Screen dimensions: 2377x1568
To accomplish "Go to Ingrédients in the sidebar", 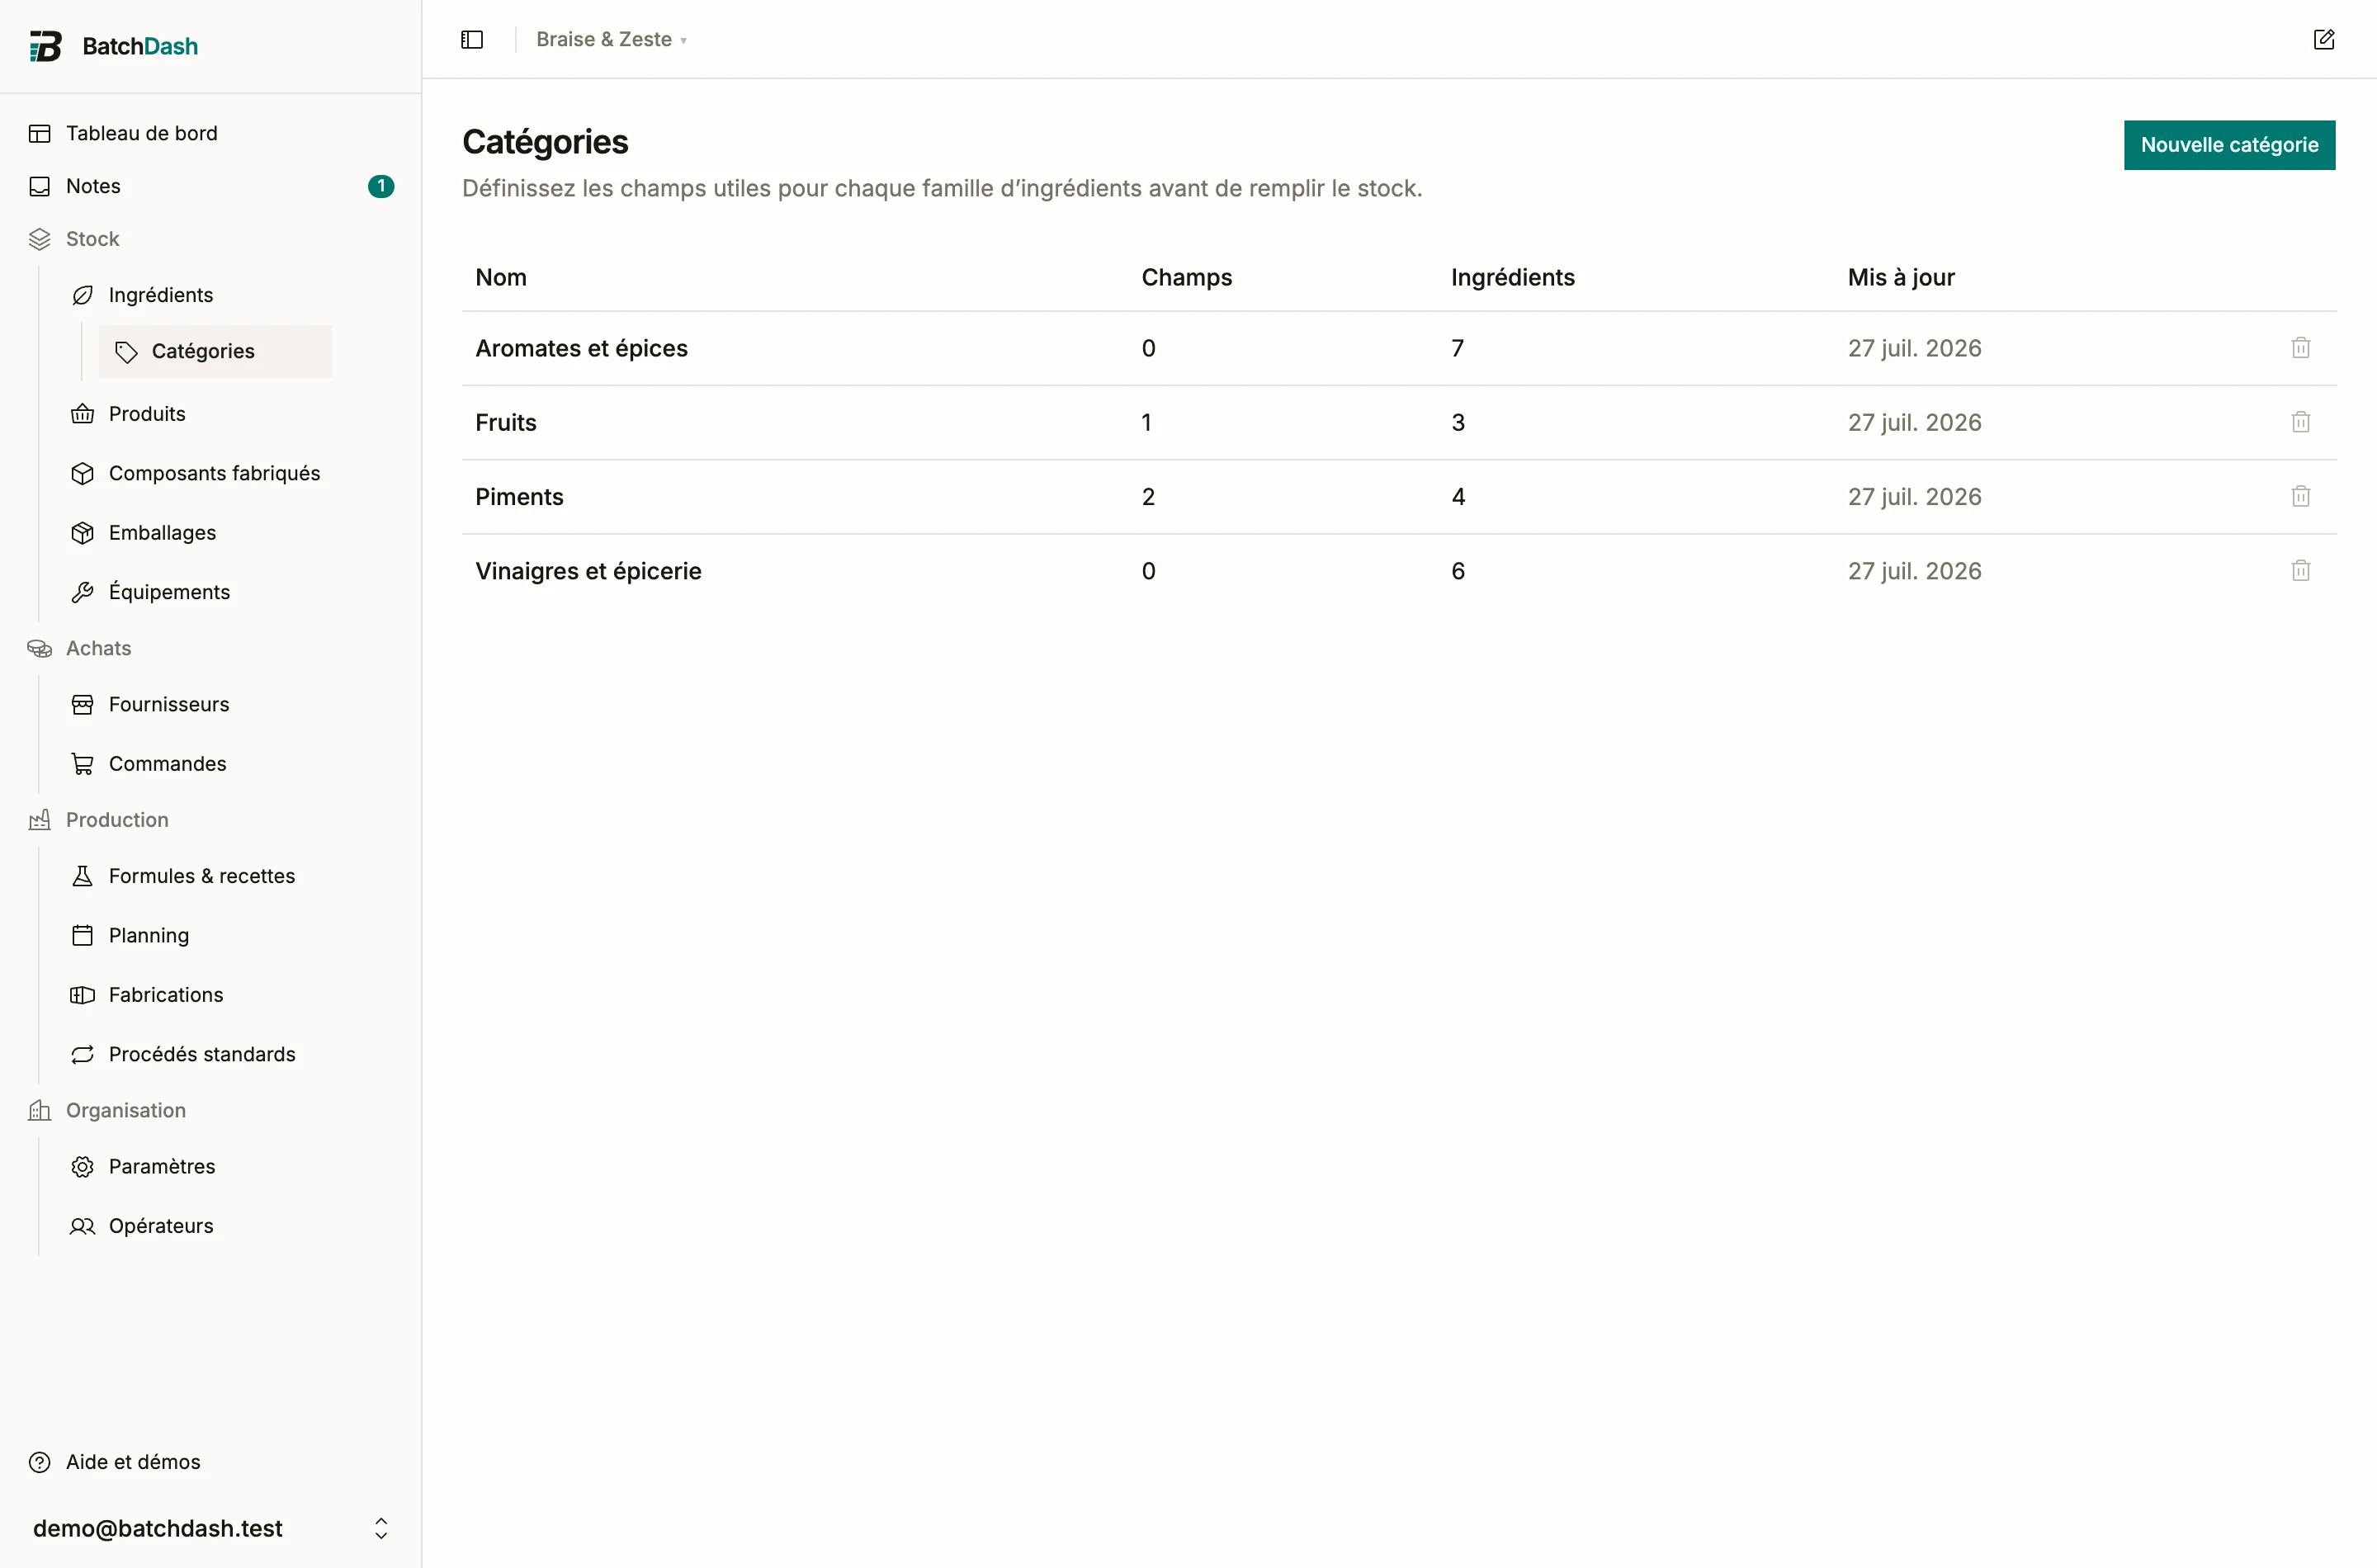I will 160,295.
